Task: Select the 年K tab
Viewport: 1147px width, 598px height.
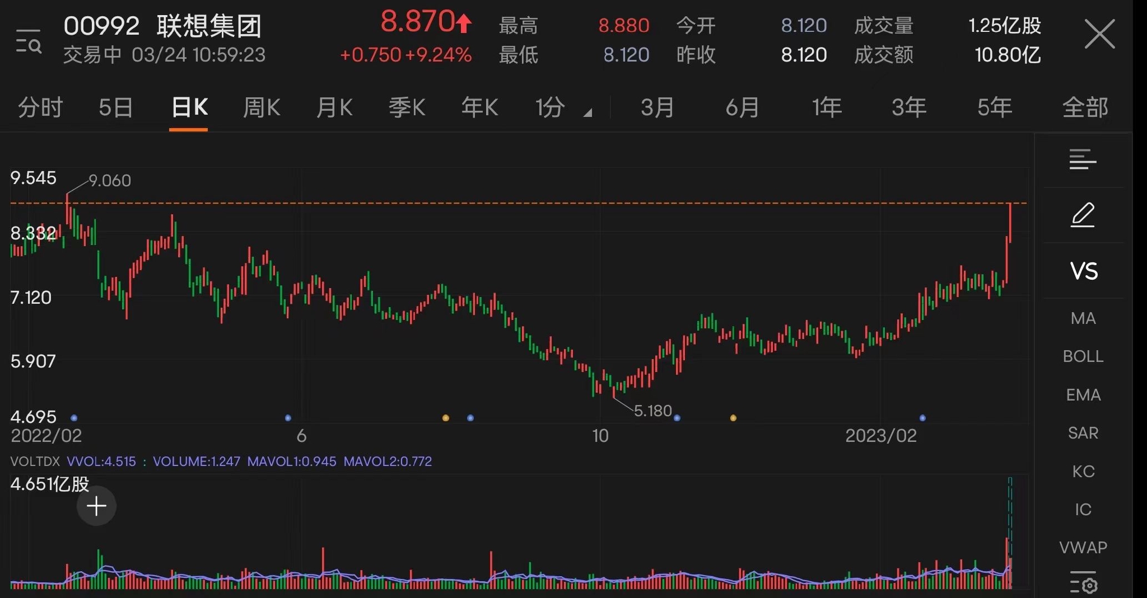Action: 480,107
